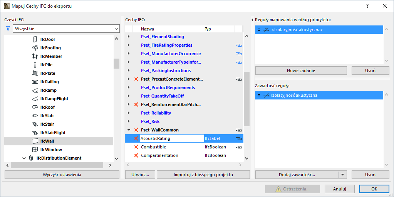Toggle the red X on Pset_PrecastConcreteElement
The image size is (394, 197).
coord(136,79)
